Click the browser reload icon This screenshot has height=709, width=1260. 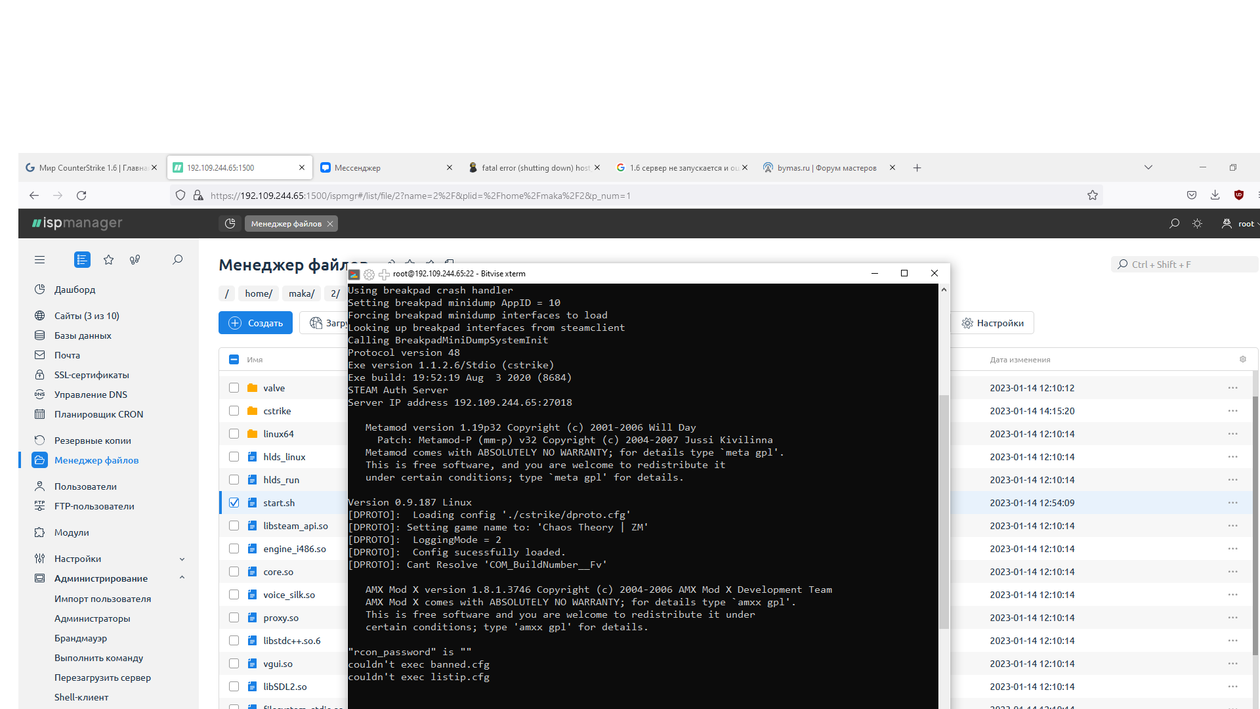coord(81,196)
